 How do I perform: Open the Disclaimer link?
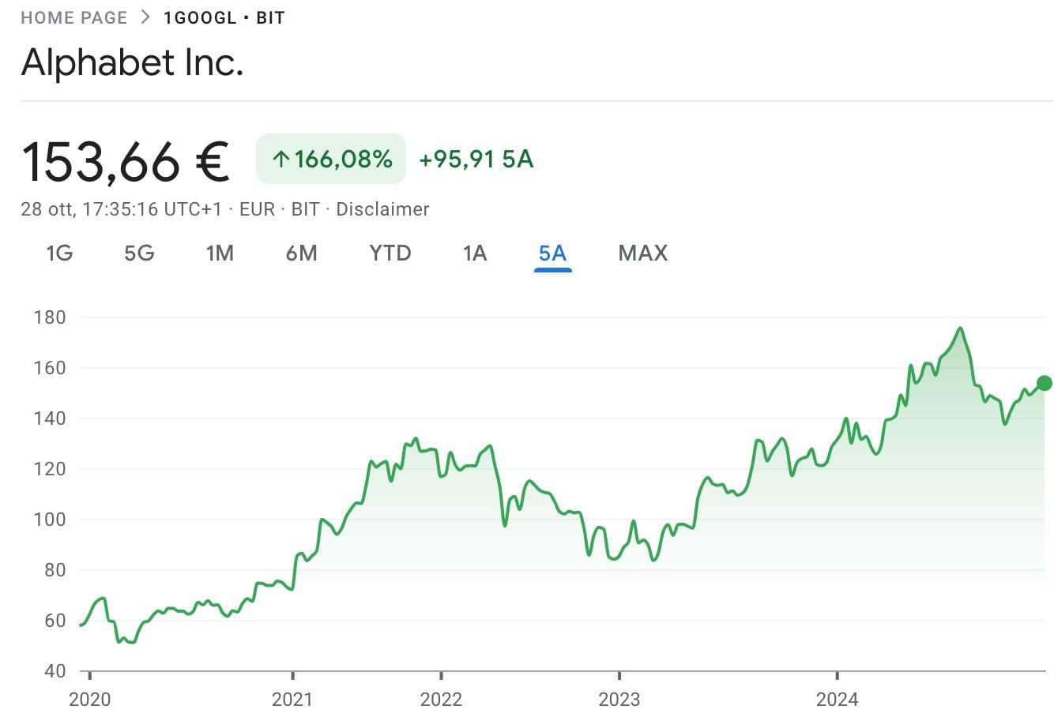[382, 208]
